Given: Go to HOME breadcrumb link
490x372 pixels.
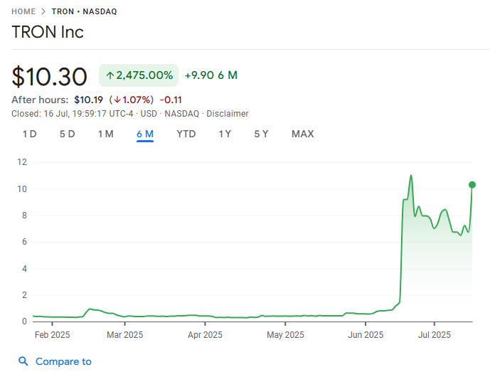Looking at the screenshot, I should (x=23, y=11).
